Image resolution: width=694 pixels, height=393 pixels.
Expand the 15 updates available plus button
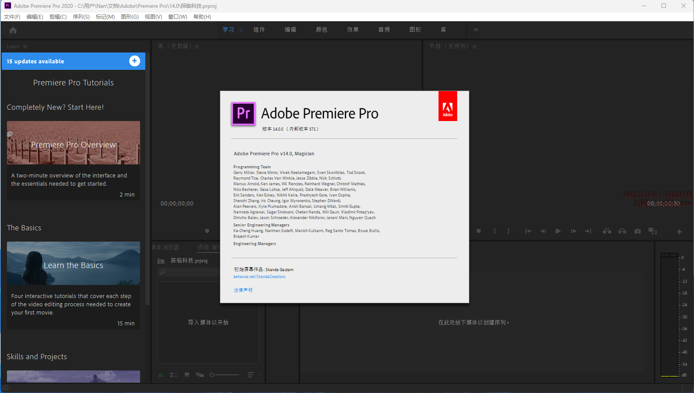[134, 61]
